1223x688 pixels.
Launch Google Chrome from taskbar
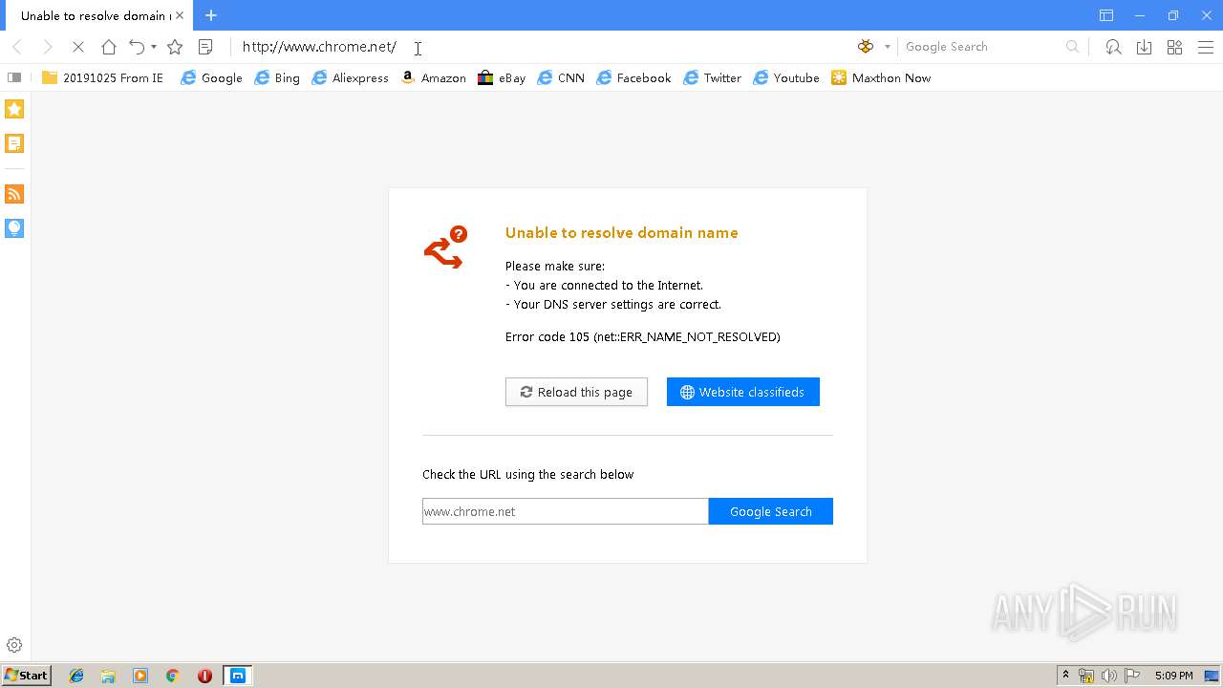[x=172, y=676]
